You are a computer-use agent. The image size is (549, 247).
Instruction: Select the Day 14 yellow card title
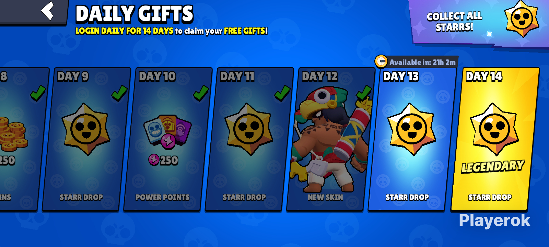(484, 76)
